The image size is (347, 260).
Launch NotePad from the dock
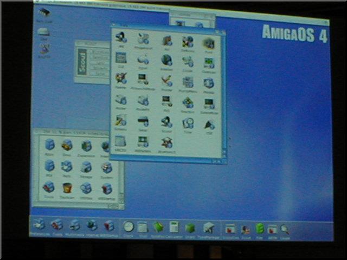pyautogui.click(x=158, y=227)
